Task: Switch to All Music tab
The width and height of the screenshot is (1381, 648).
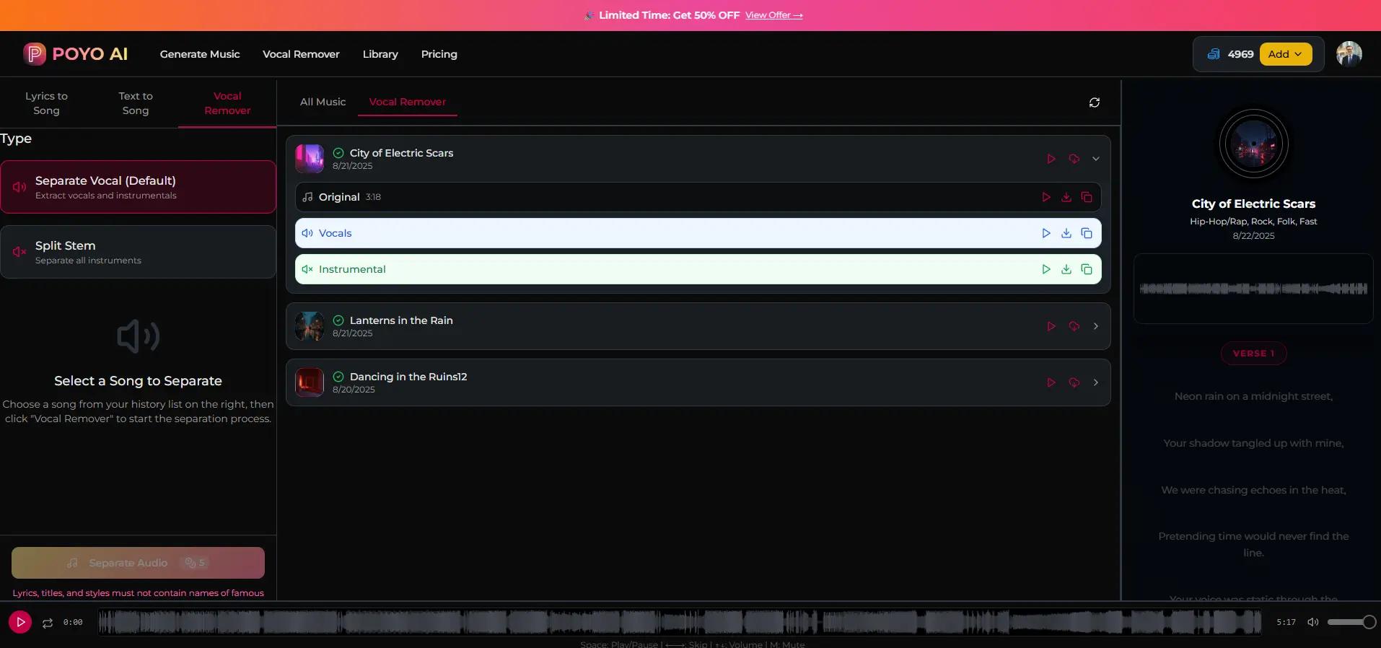Action: (x=323, y=102)
